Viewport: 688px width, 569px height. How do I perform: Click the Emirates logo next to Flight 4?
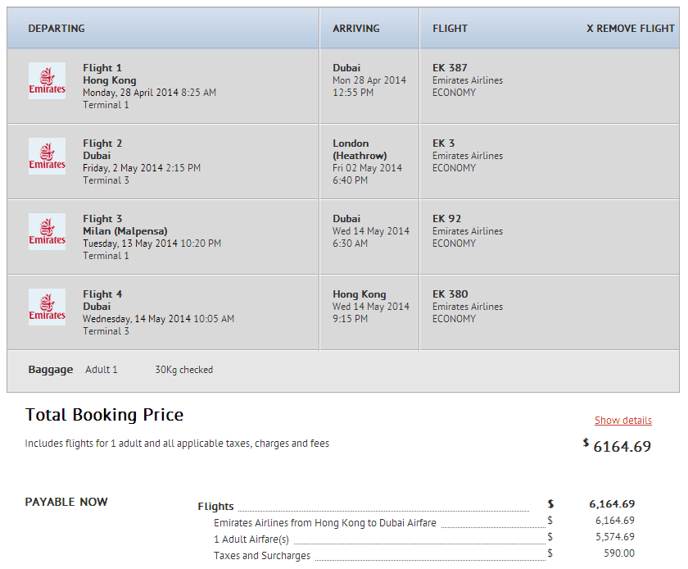[x=47, y=307]
